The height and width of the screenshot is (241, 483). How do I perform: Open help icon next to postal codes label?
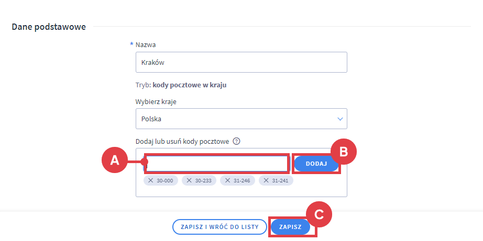point(237,141)
